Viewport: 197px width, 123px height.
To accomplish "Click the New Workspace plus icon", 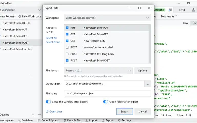I will [x=19, y=16].
